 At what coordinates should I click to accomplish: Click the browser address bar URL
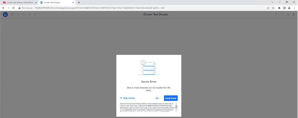100,8
